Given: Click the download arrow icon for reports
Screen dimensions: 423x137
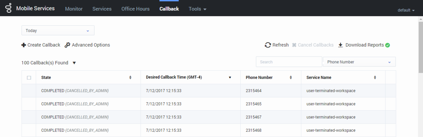Looking at the screenshot, I should [341, 45].
